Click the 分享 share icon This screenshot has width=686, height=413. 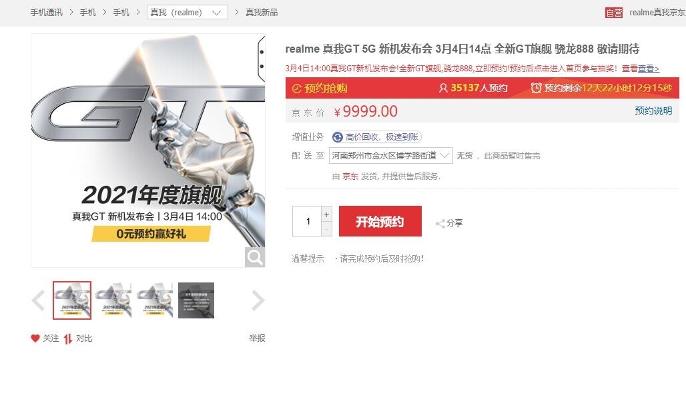click(440, 224)
